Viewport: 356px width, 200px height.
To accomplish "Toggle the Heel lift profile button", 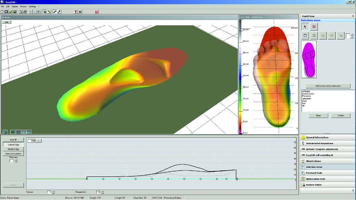I will [x=13, y=139].
